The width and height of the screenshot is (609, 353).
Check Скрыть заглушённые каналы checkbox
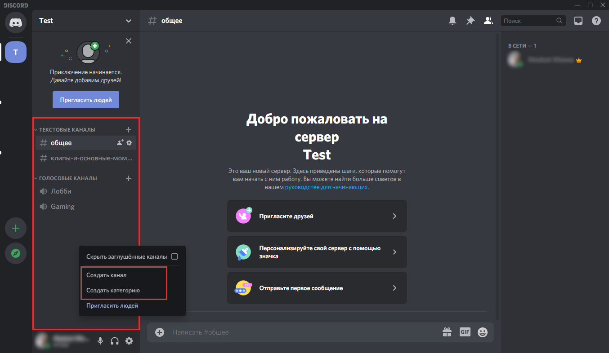[175, 257]
